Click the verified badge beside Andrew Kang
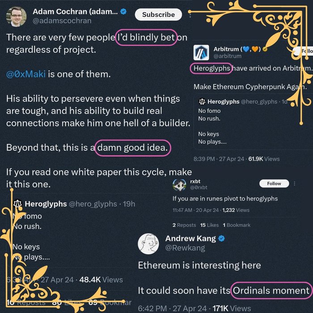The image size is (313, 313). point(221,238)
